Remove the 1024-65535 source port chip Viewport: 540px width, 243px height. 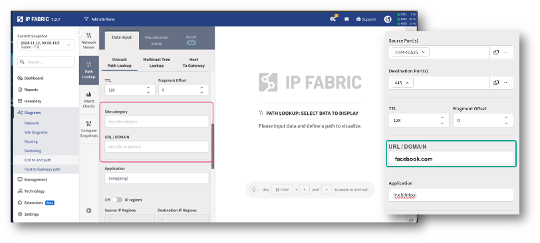(423, 52)
